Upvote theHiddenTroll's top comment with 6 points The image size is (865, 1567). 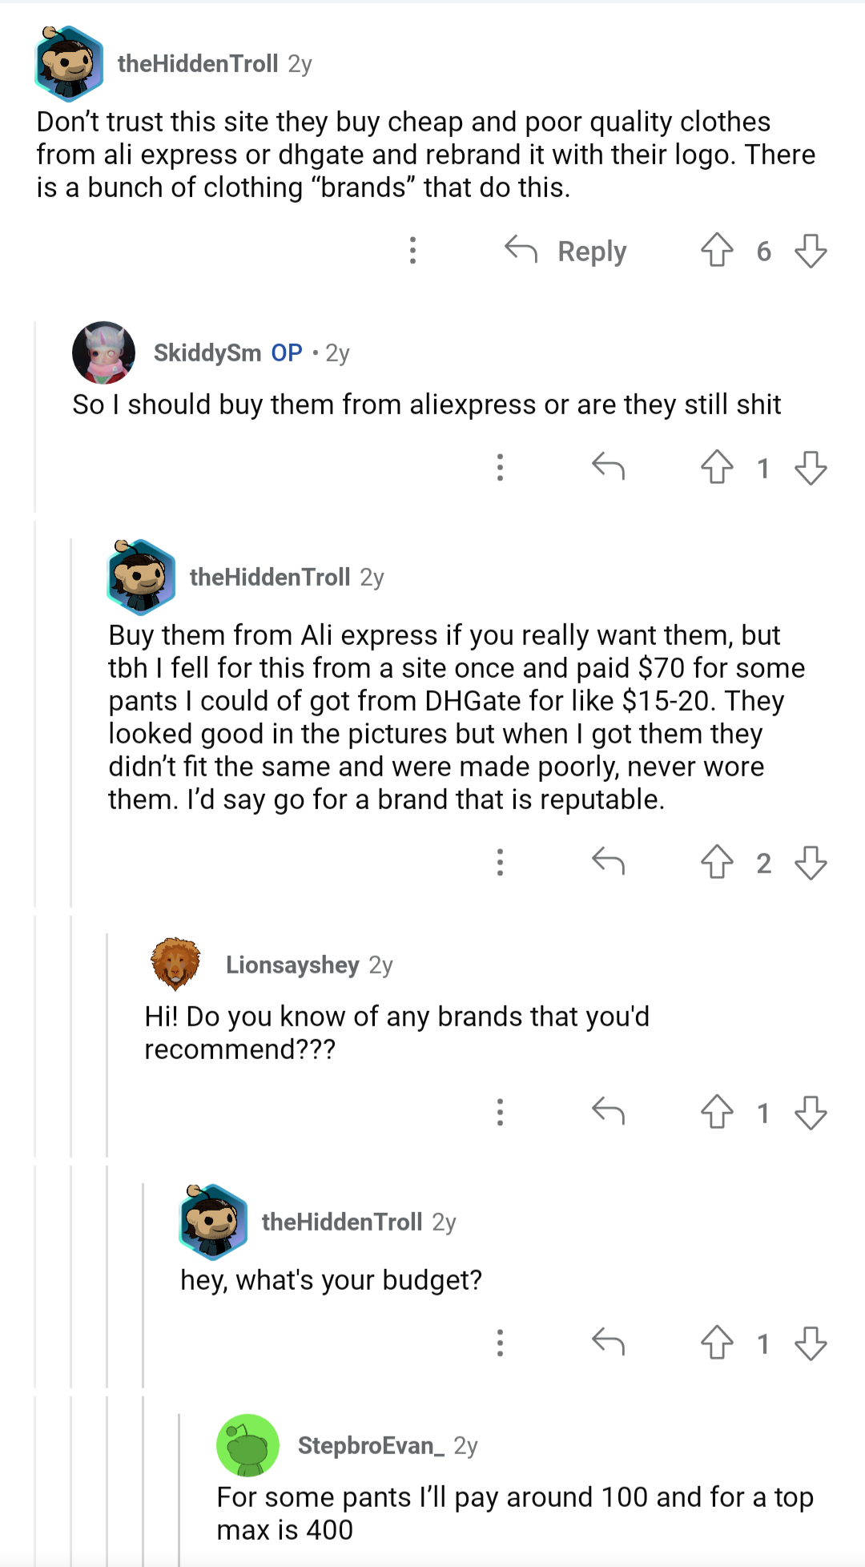[717, 250]
